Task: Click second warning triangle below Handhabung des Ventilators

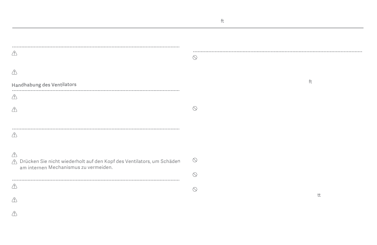Action: [x=14, y=109]
